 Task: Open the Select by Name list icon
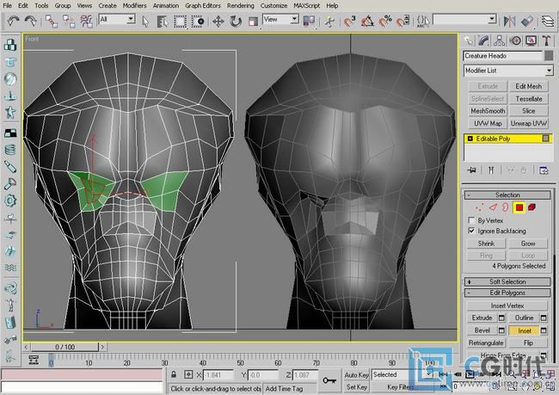click(x=163, y=22)
